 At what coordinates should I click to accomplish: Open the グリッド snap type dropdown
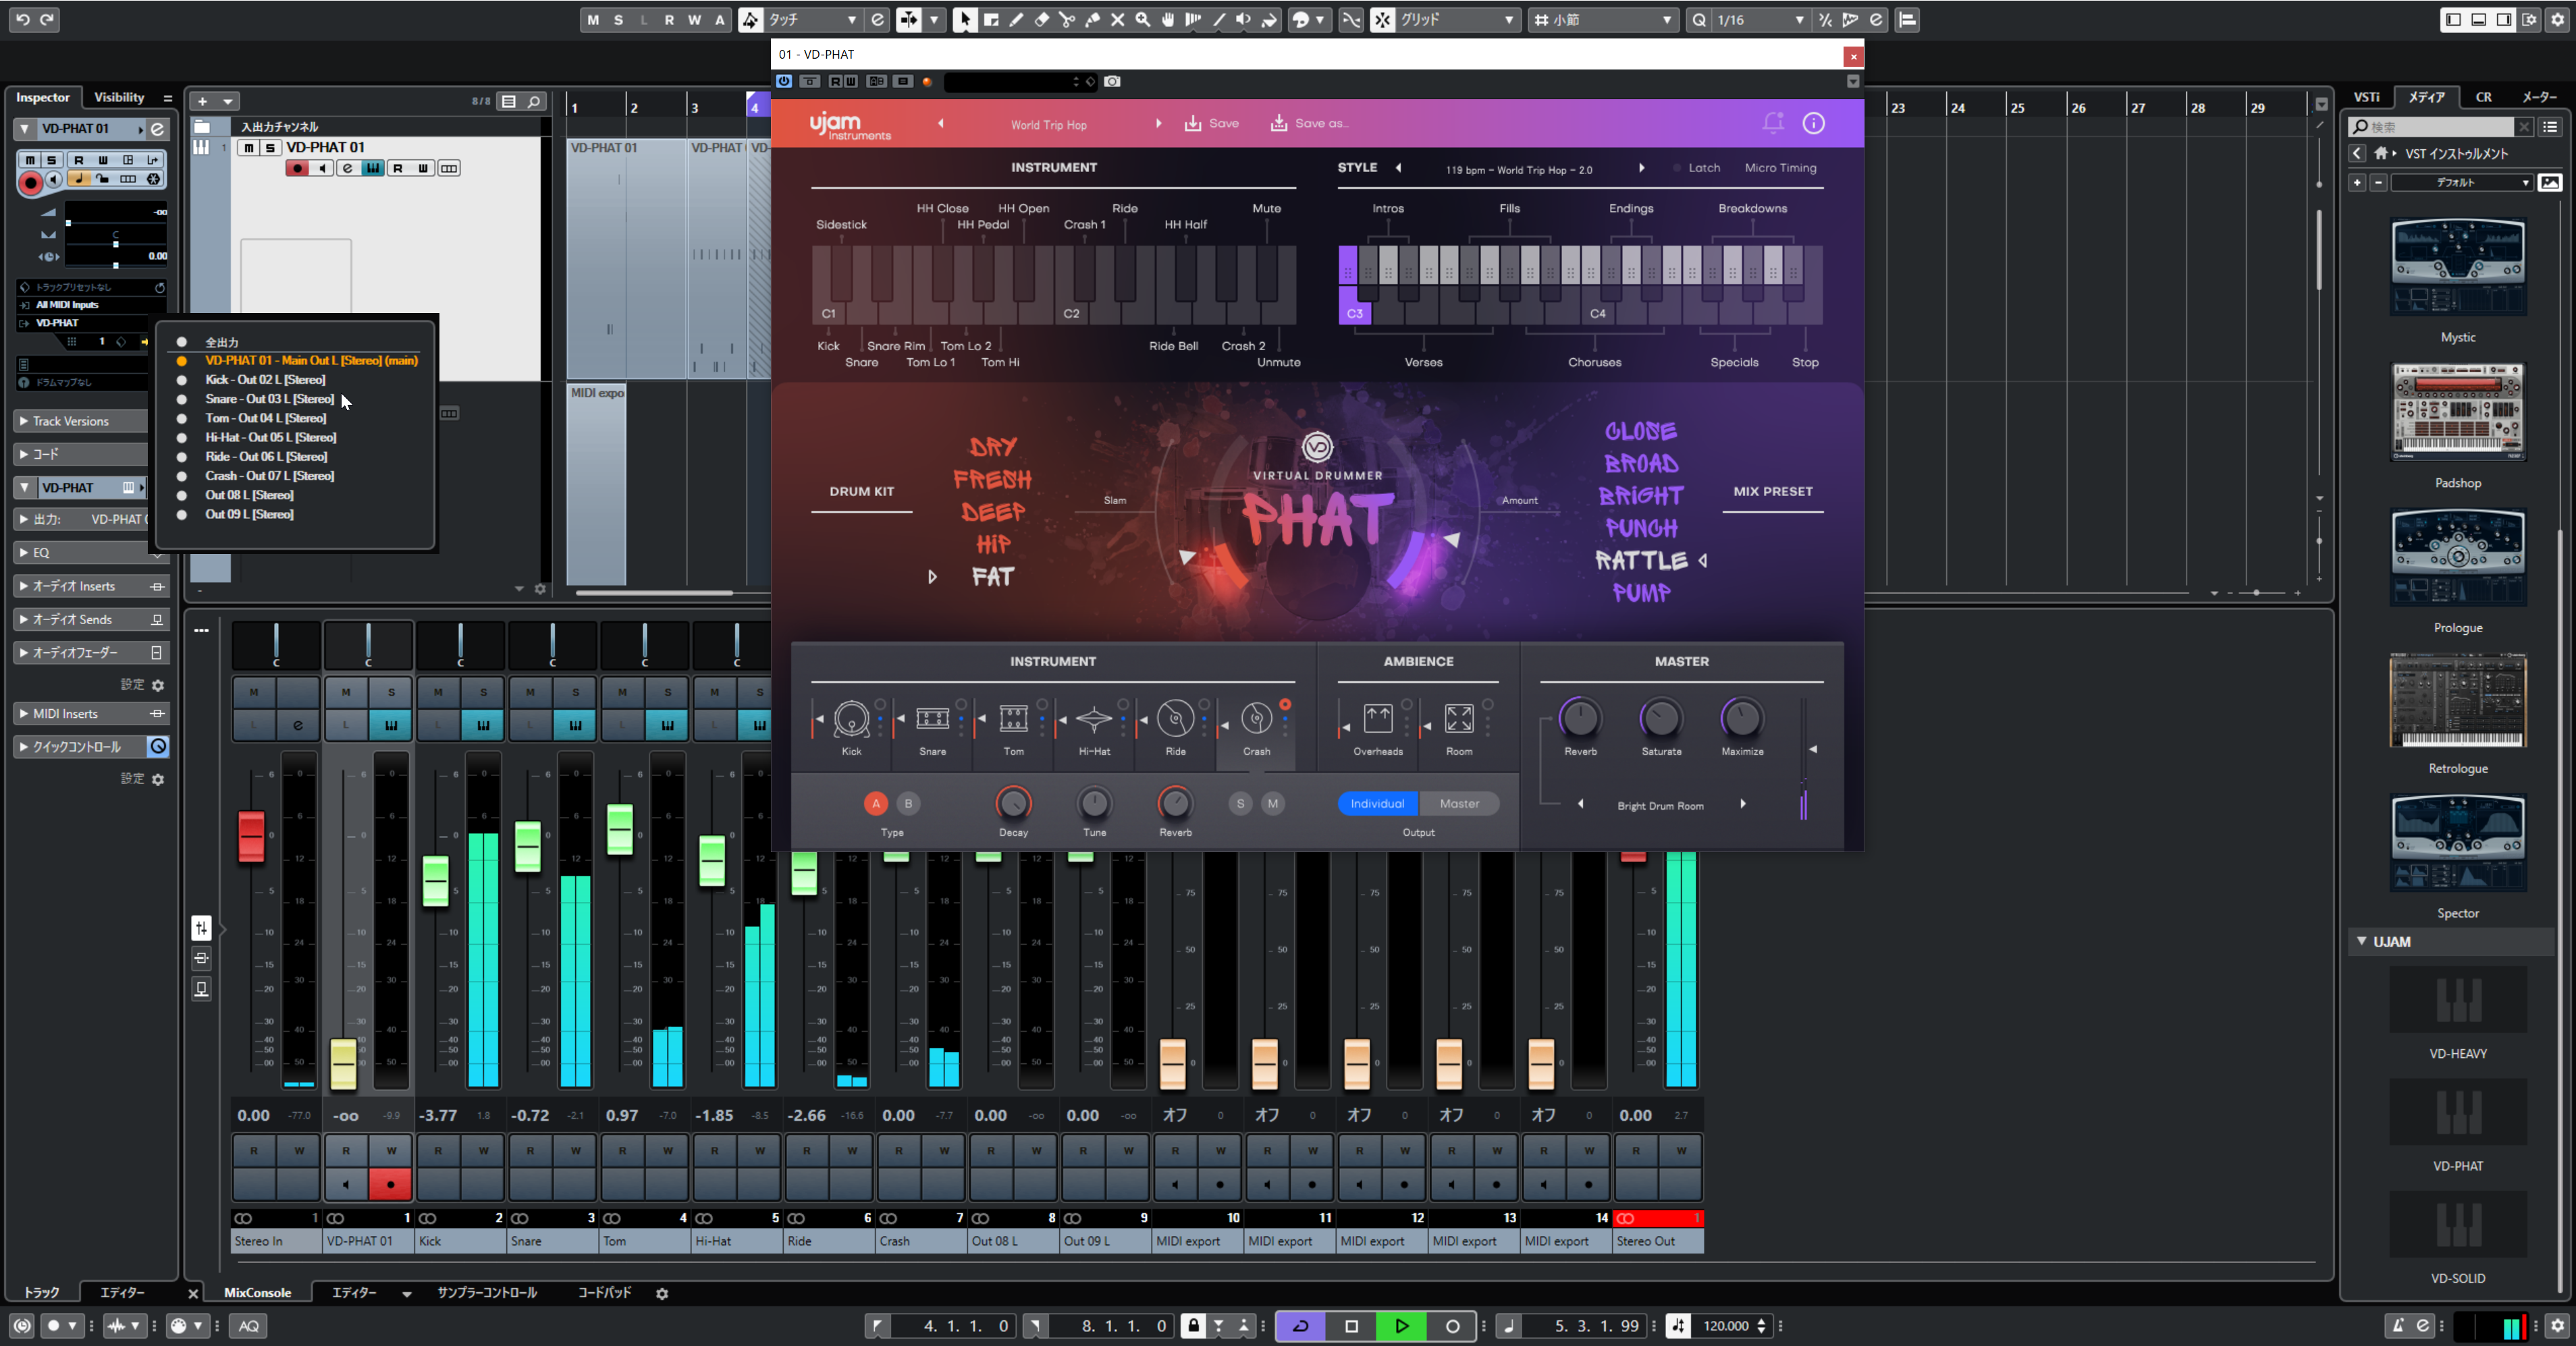tap(1458, 20)
